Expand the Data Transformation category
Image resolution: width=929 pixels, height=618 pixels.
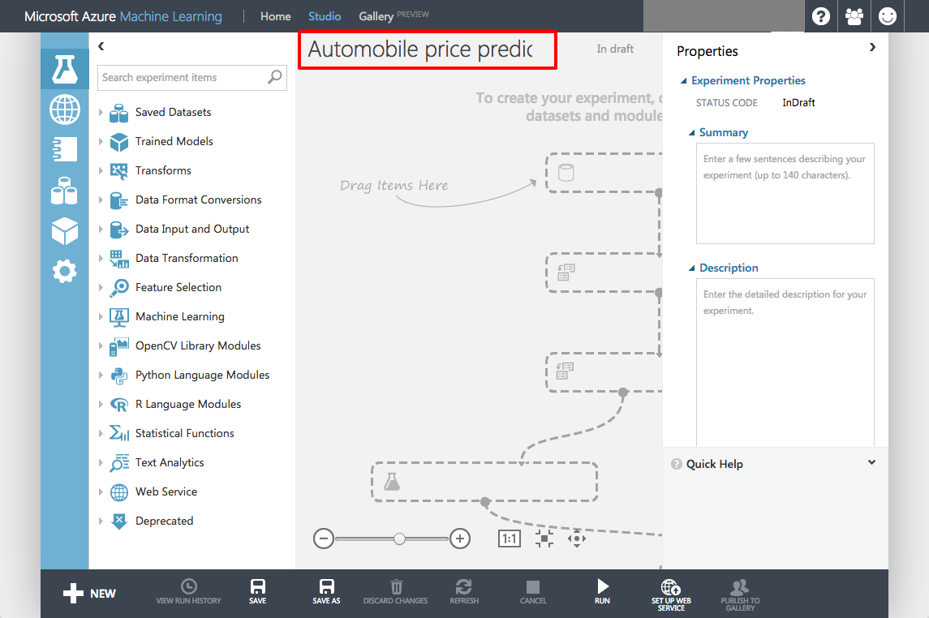pyautogui.click(x=101, y=259)
